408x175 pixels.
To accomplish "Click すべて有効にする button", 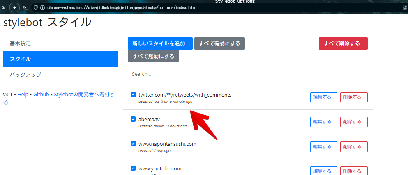I will click(219, 43).
